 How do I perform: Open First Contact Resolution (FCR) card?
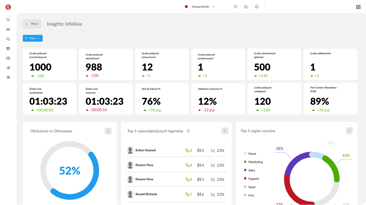pos(330,99)
